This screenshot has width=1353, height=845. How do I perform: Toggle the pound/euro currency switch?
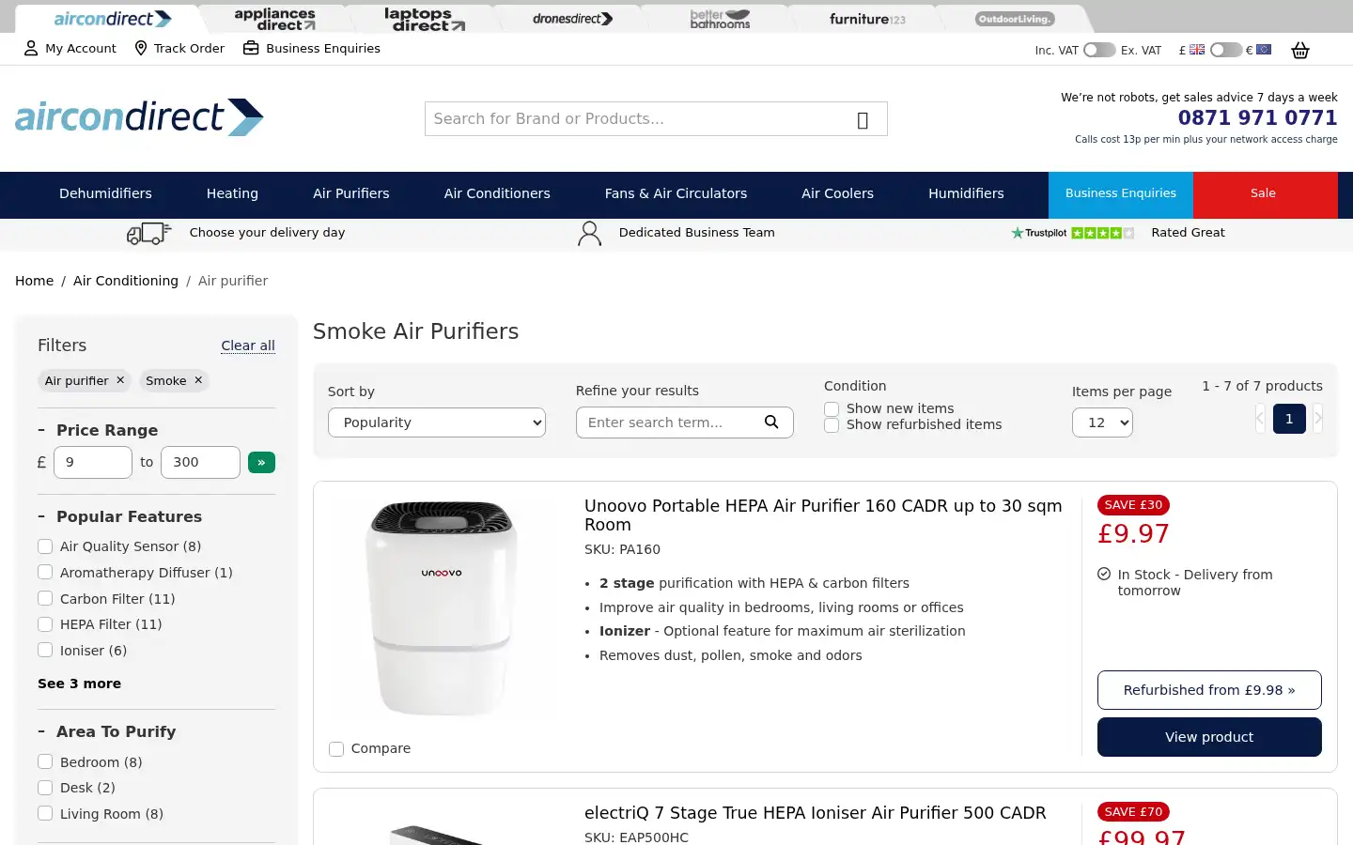(x=1226, y=50)
